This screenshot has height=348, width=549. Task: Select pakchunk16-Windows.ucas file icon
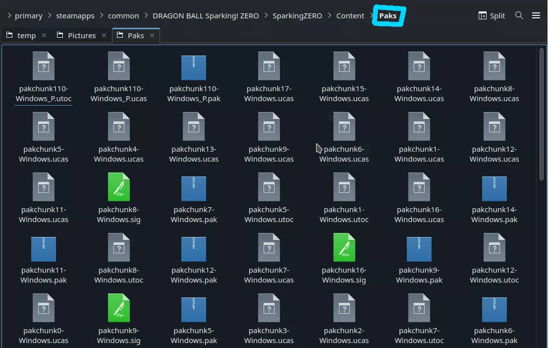(x=419, y=187)
